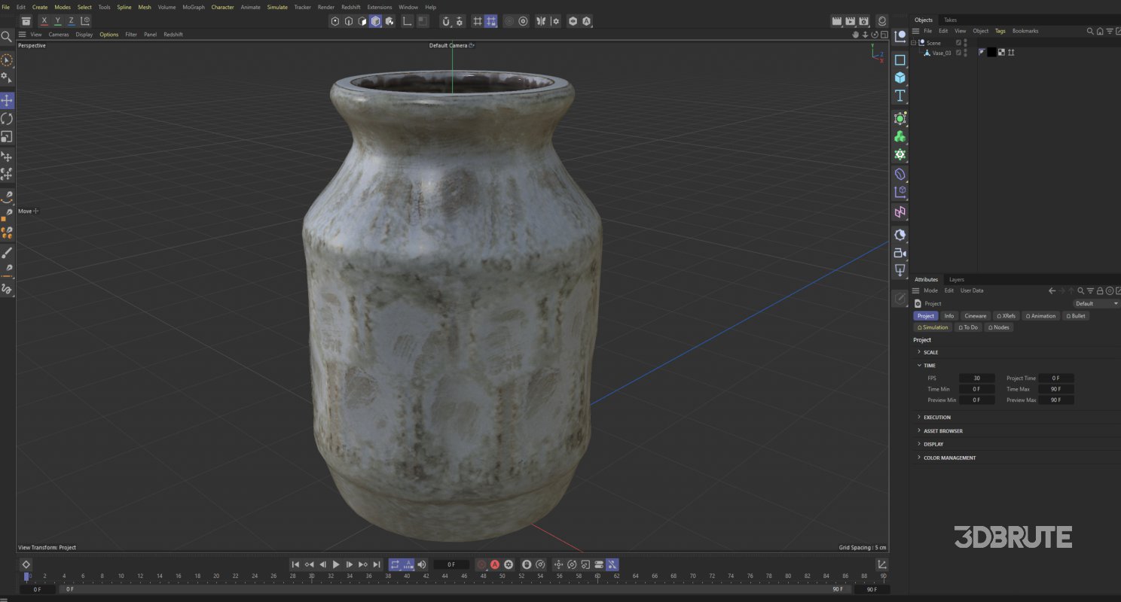Screen dimensions: 1121x602
Task: Open the Cube primitive icon in right palette
Action: click(900, 77)
